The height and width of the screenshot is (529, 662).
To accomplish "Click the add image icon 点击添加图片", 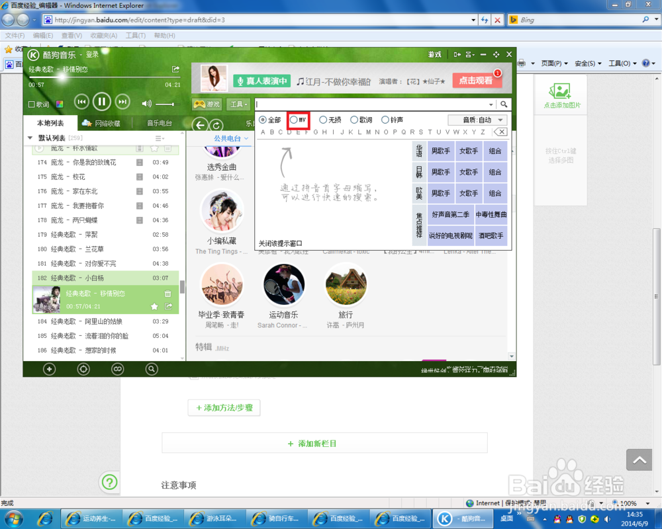I will coord(561,96).
